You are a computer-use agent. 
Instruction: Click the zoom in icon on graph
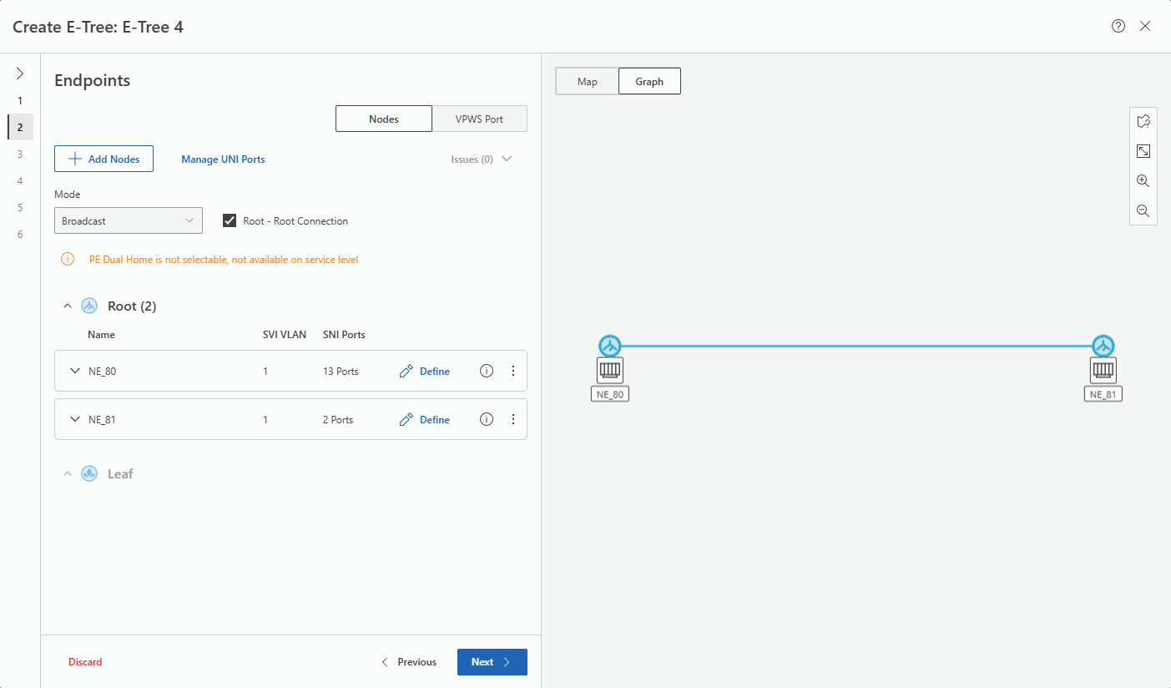tap(1143, 181)
